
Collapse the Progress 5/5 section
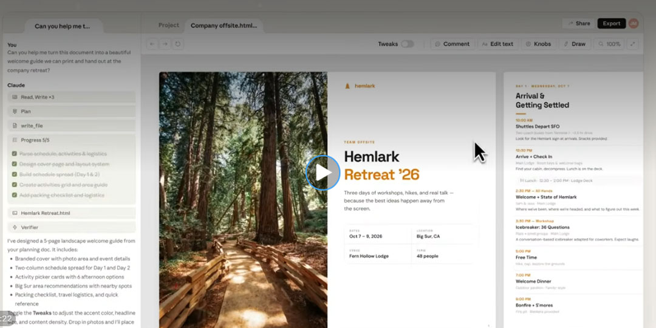coord(72,140)
